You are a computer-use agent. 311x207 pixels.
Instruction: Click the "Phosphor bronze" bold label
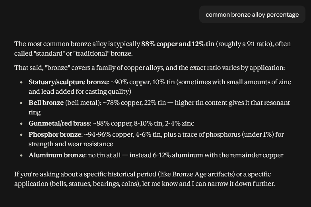55,134
